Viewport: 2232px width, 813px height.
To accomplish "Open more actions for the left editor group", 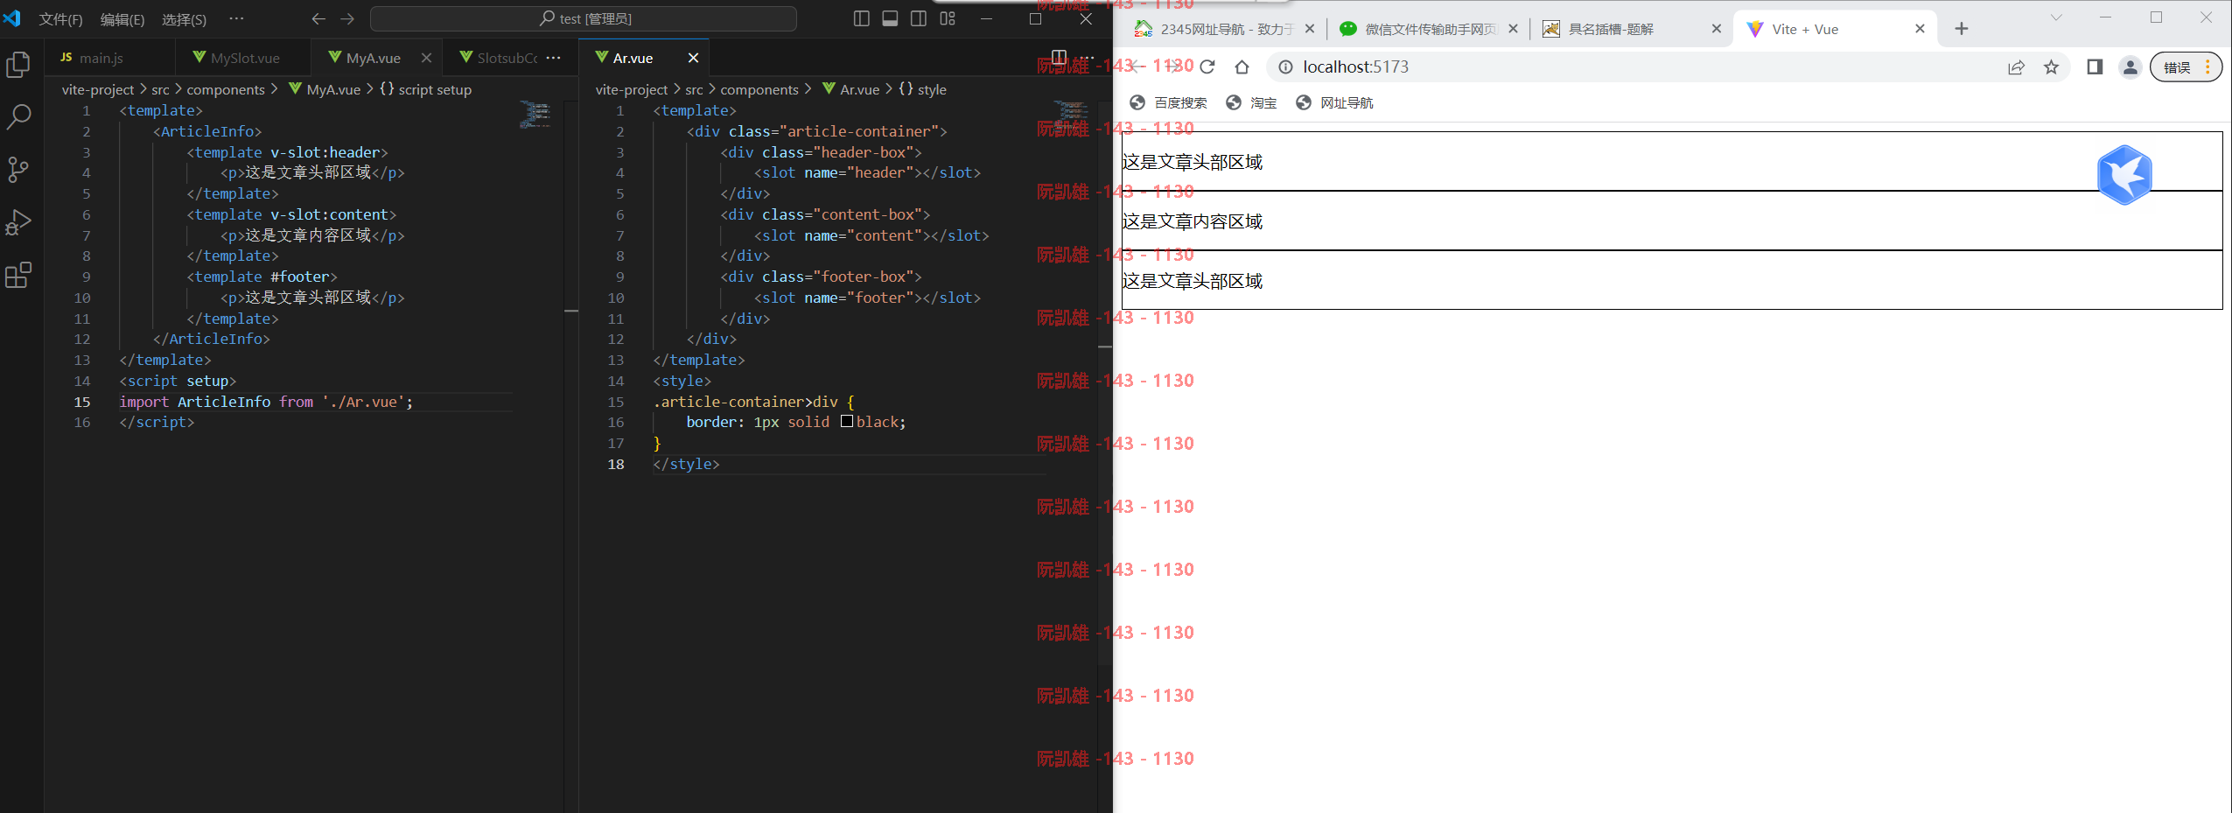I will (x=553, y=58).
